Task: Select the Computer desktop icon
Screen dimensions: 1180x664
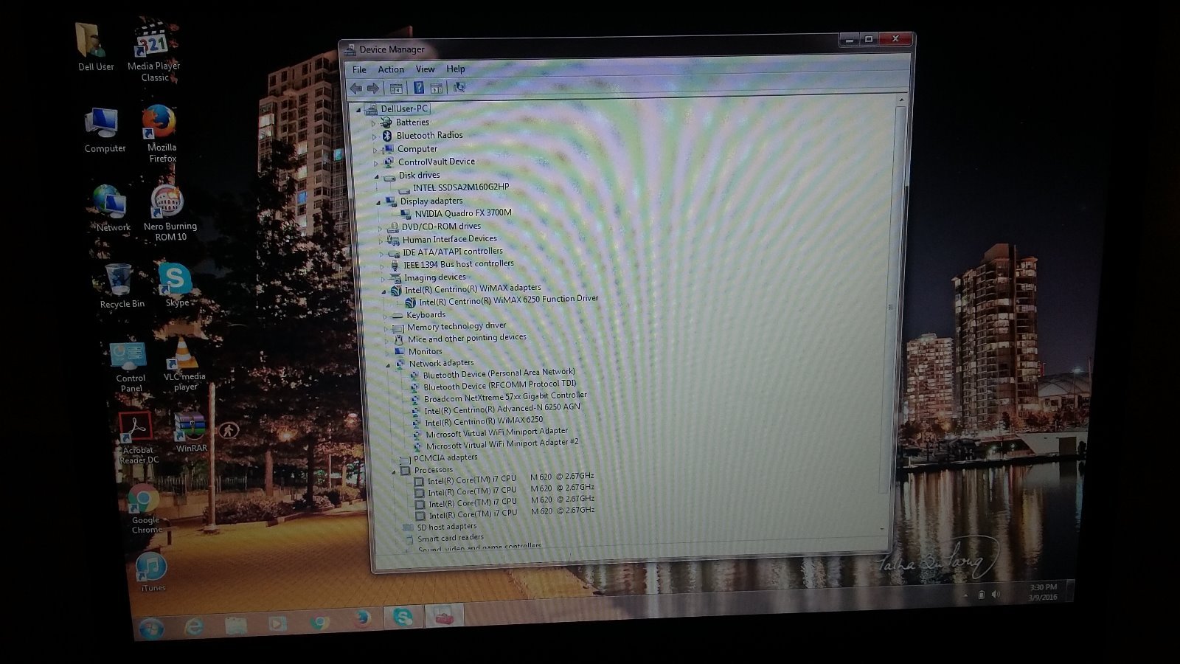Action: tap(105, 131)
